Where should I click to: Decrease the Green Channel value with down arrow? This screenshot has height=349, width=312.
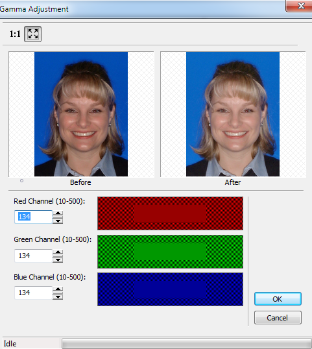click(58, 259)
